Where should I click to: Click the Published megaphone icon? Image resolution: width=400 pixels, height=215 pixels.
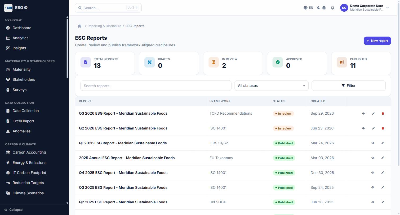(342, 62)
